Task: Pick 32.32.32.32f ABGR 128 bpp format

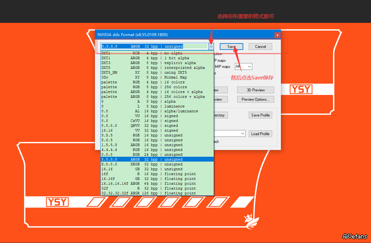Action: click(157, 193)
